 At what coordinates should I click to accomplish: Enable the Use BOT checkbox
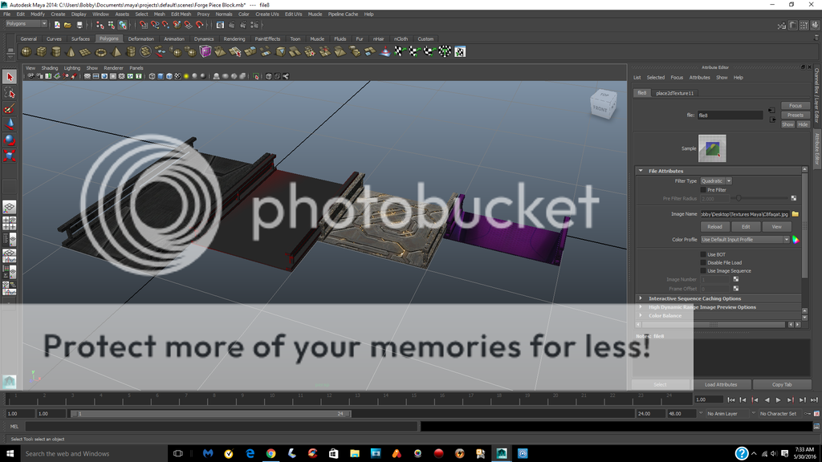click(x=703, y=254)
